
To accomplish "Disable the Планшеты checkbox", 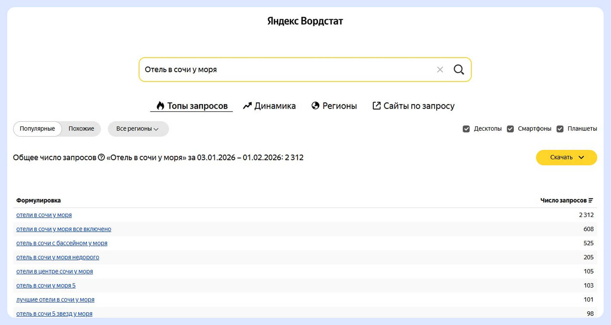I will 560,129.
